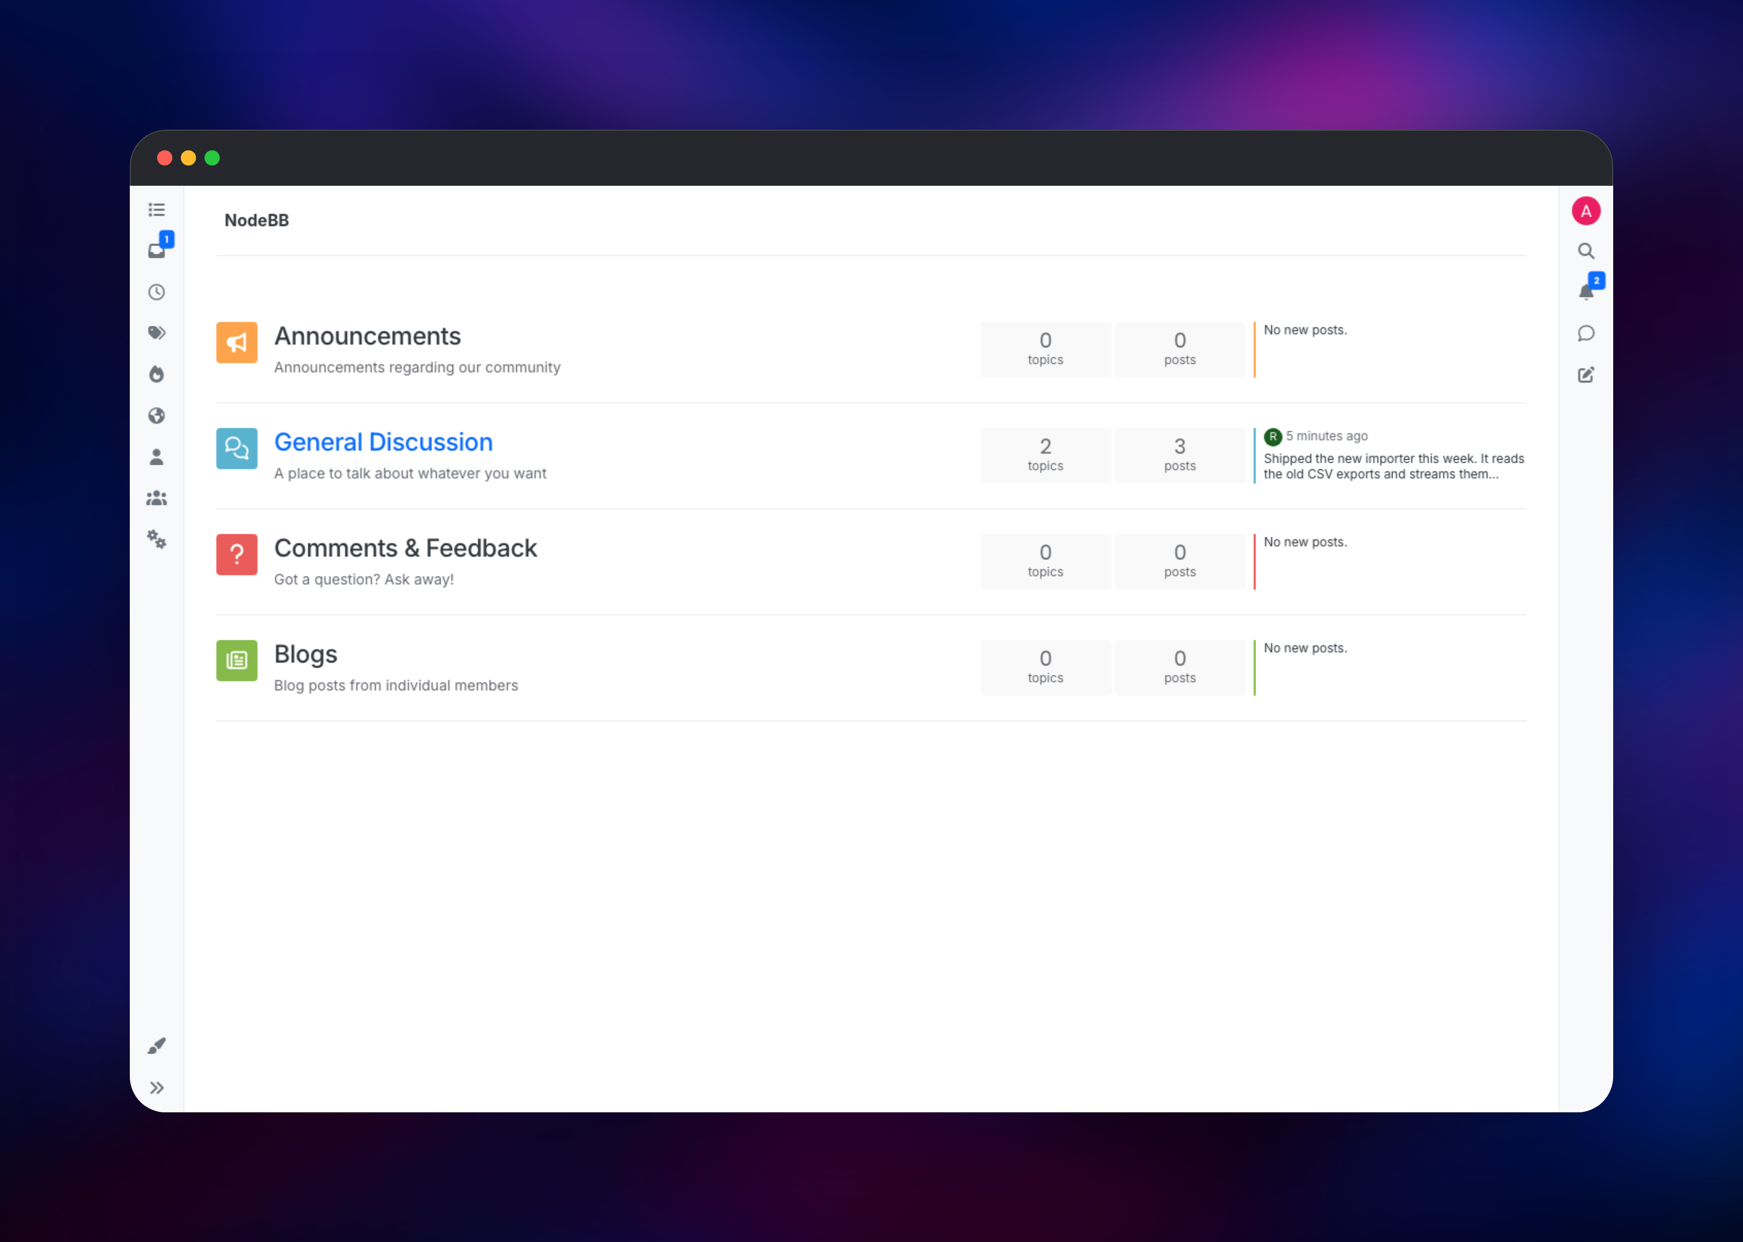Expand the left sidebar with double chevron

click(157, 1088)
